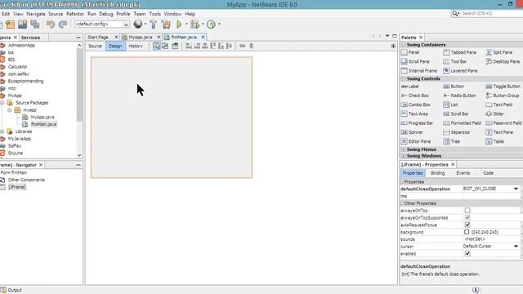The width and height of the screenshot is (523, 294).
Task: Open cursor property dropdown
Action: click(516, 247)
